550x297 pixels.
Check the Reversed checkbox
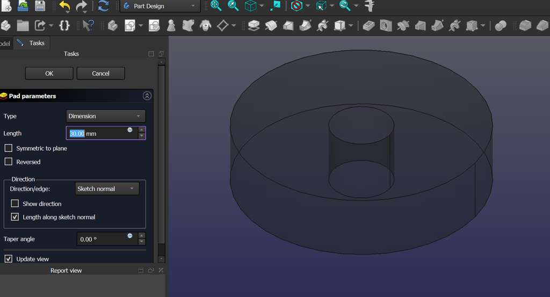(9, 162)
